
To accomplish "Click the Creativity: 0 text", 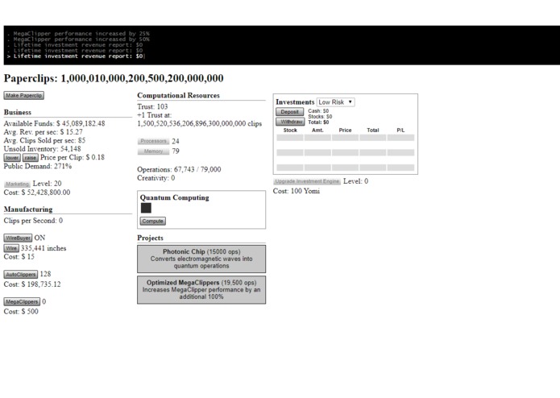I will coord(156,178).
